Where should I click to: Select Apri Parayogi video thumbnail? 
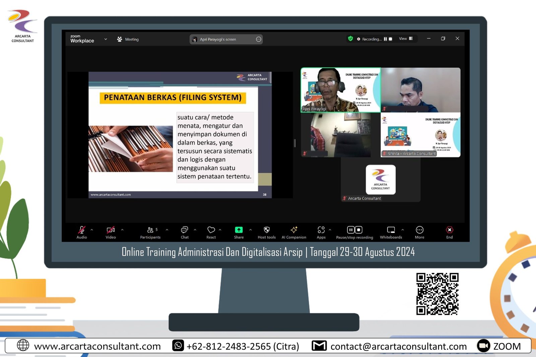(x=340, y=90)
